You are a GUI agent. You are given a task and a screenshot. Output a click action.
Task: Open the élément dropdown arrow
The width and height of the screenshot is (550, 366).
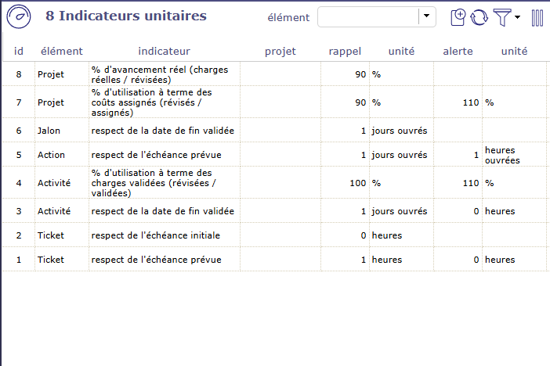tap(427, 16)
